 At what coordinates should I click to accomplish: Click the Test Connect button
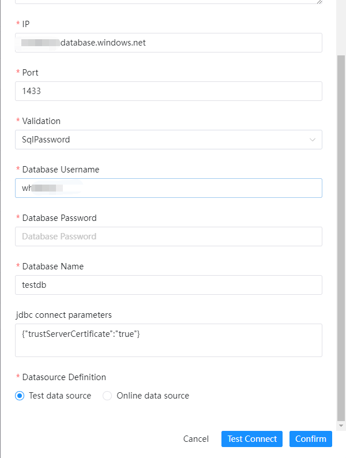(252, 439)
